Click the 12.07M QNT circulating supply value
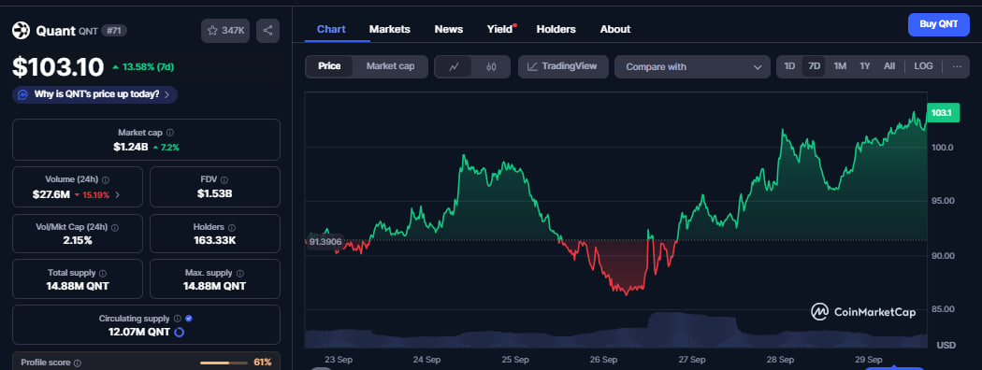The image size is (982, 370). pos(139,332)
